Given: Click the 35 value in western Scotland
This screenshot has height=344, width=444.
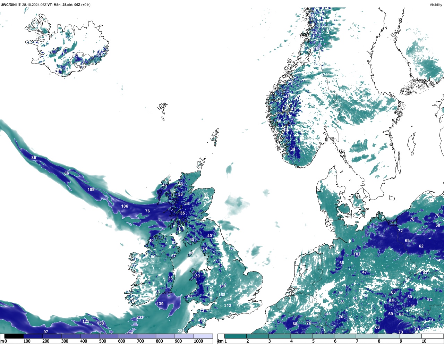Looking at the screenshot, I should click(x=182, y=213).
